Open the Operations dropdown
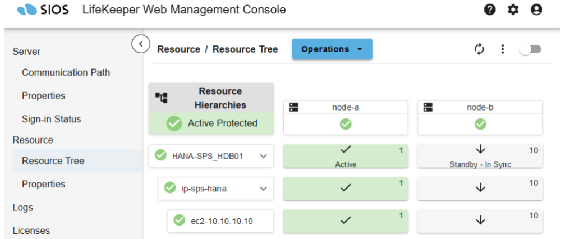Screen dimensions: 561x239 (x=332, y=49)
